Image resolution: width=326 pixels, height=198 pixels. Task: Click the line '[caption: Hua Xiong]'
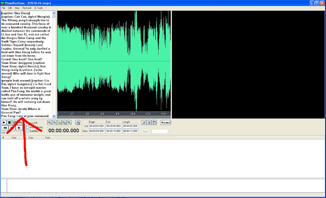[x=16, y=13]
